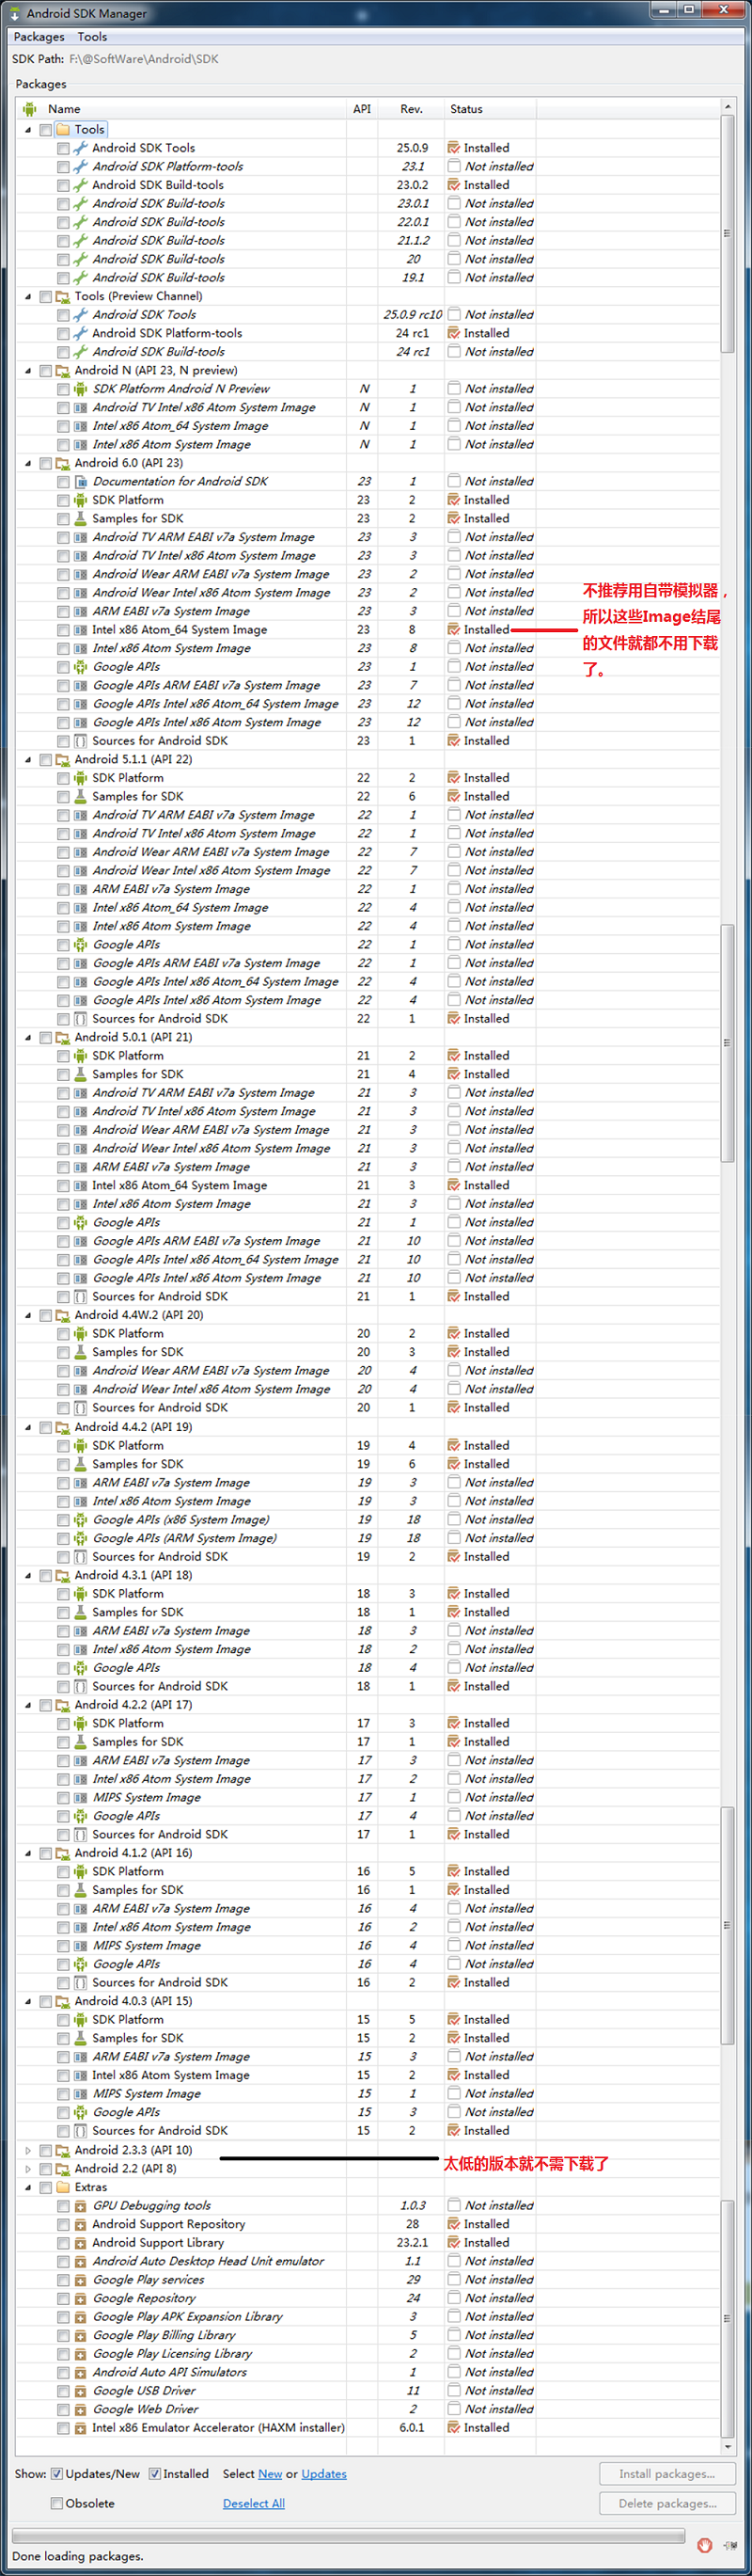Click the Android SDK Tools 25.0.9 wrench icon

click(x=81, y=148)
